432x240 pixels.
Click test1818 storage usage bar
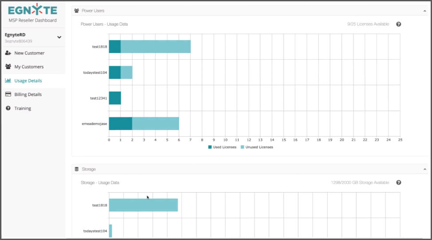(x=143, y=205)
